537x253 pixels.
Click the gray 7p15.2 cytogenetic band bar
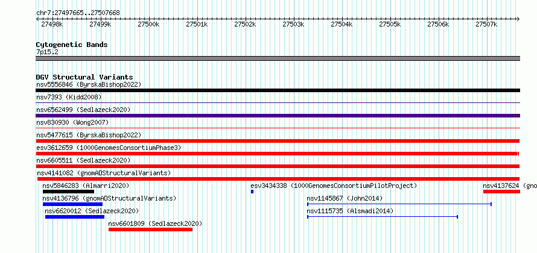[x=278, y=58]
